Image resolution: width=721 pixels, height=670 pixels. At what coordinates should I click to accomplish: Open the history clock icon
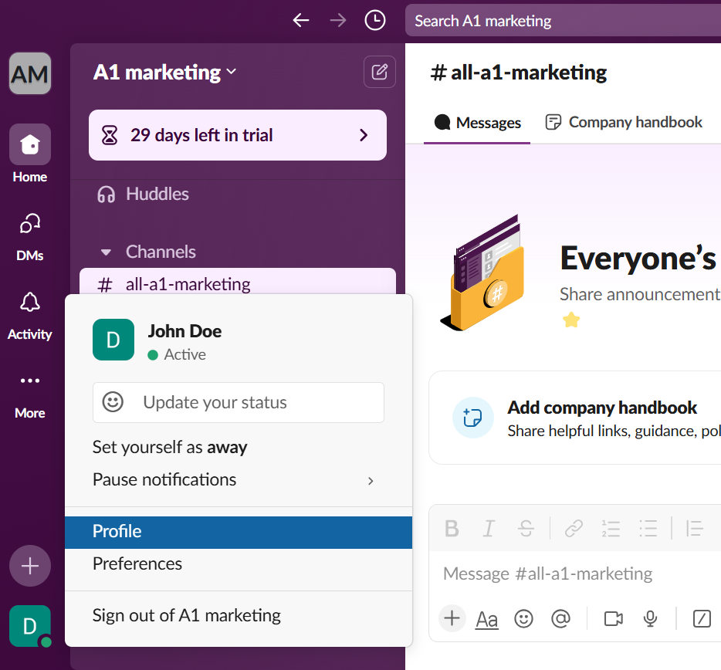[375, 21]
